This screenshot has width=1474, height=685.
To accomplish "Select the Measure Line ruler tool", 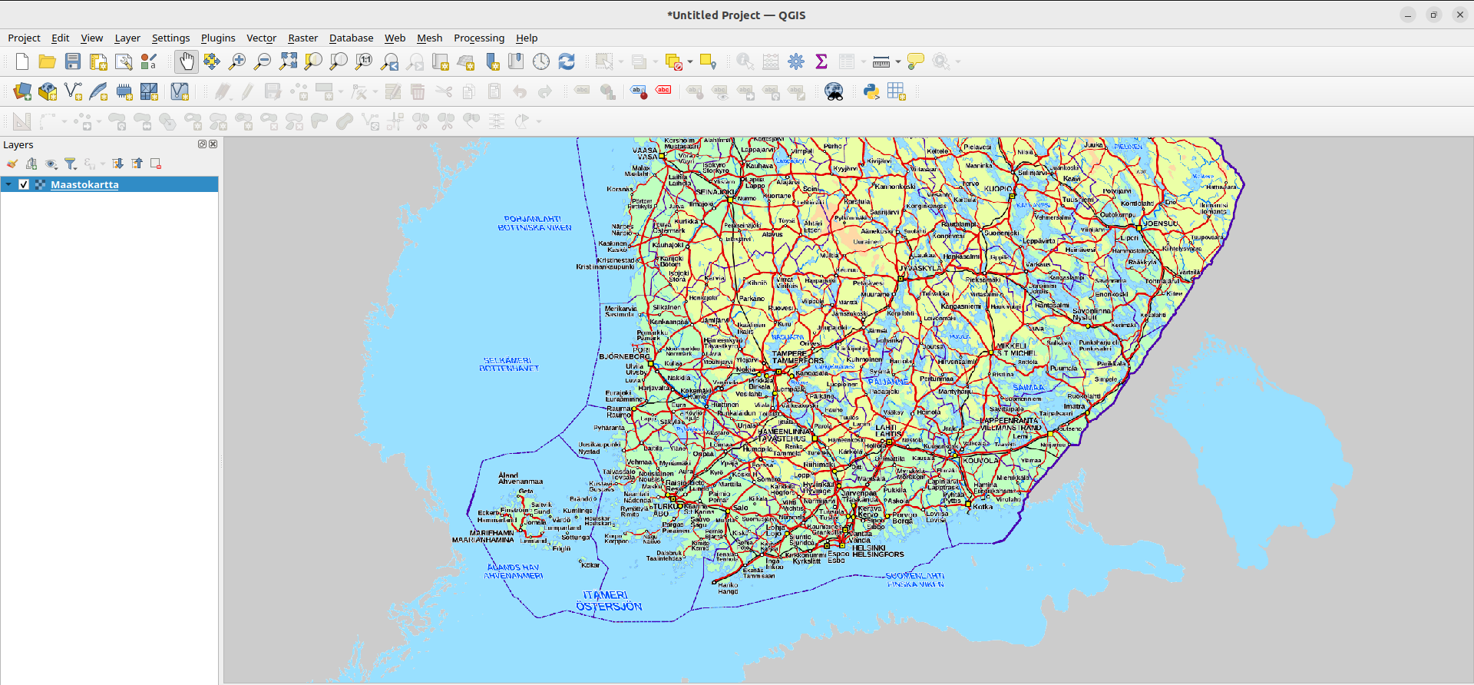I will (881, 61).
